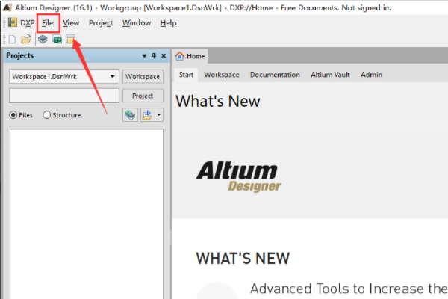This screenshot has width=448, height=299.
Task: Open the Help menu
Action: pos(168,23)
